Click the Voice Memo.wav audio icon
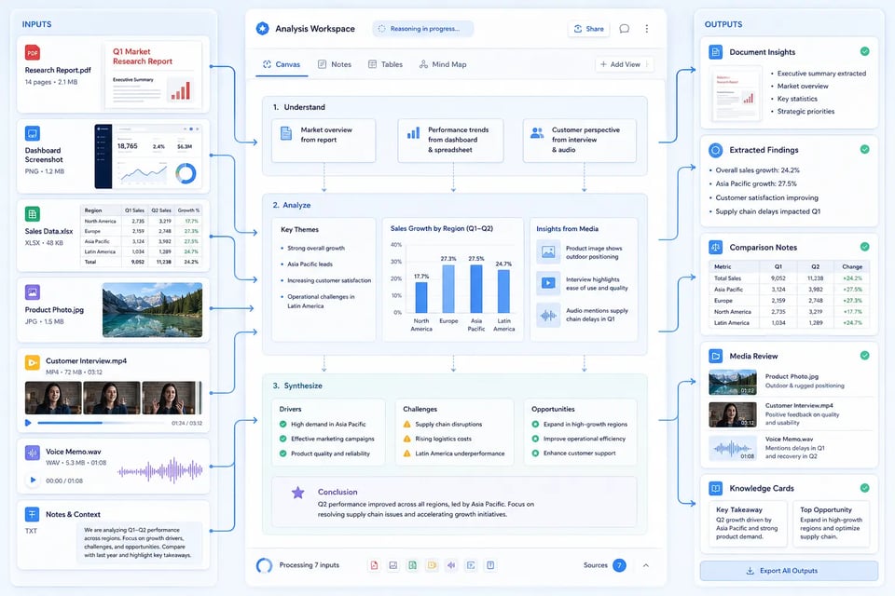 (x=33, y=453)
